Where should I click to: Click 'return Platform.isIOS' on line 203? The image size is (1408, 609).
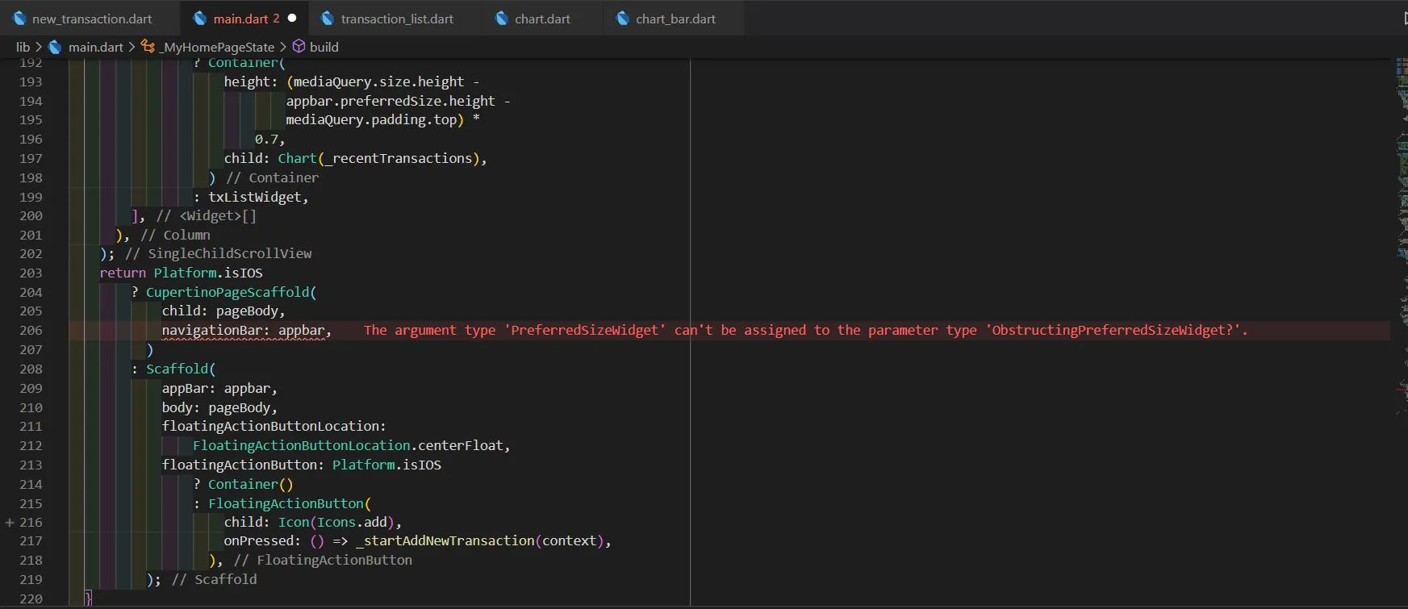point(181,273)
